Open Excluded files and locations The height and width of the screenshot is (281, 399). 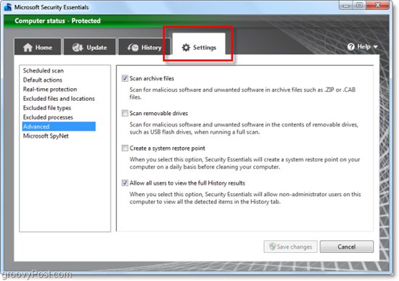tap(59, 98)
